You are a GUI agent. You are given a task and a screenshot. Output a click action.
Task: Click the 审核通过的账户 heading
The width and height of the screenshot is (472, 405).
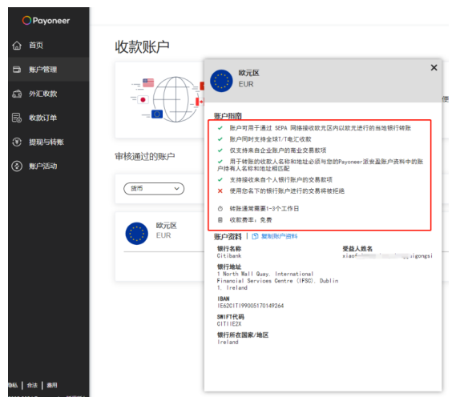(145, 156)
